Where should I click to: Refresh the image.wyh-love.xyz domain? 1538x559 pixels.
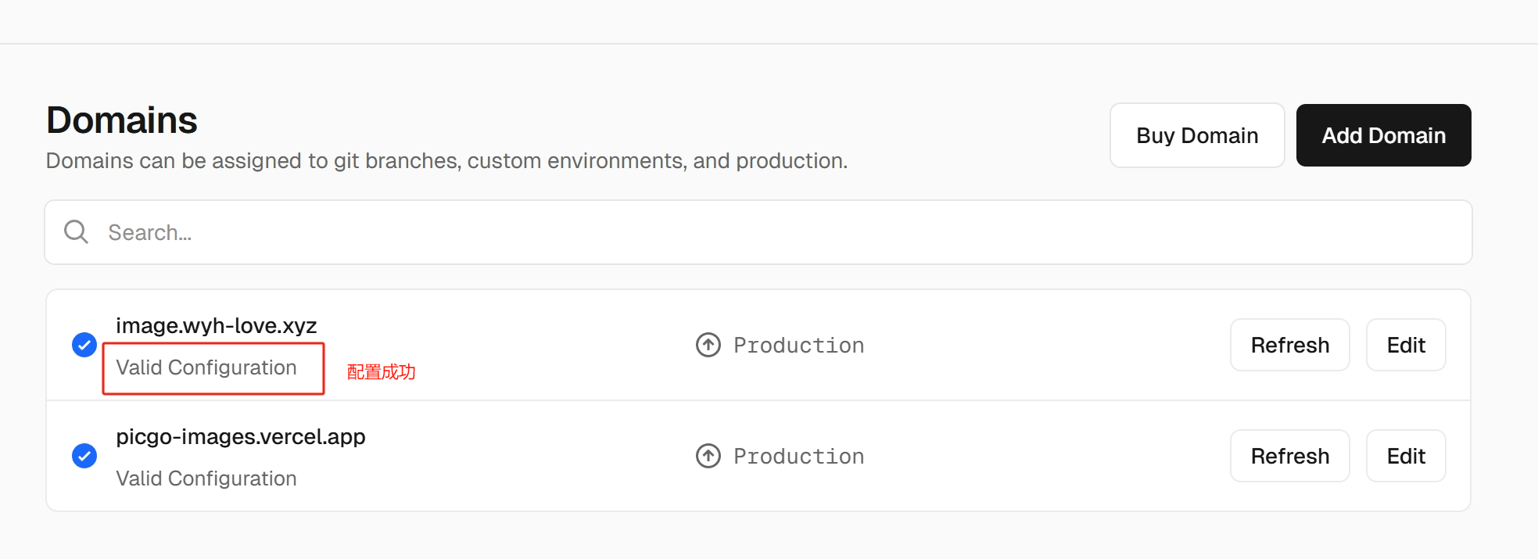click(1289, 345)
